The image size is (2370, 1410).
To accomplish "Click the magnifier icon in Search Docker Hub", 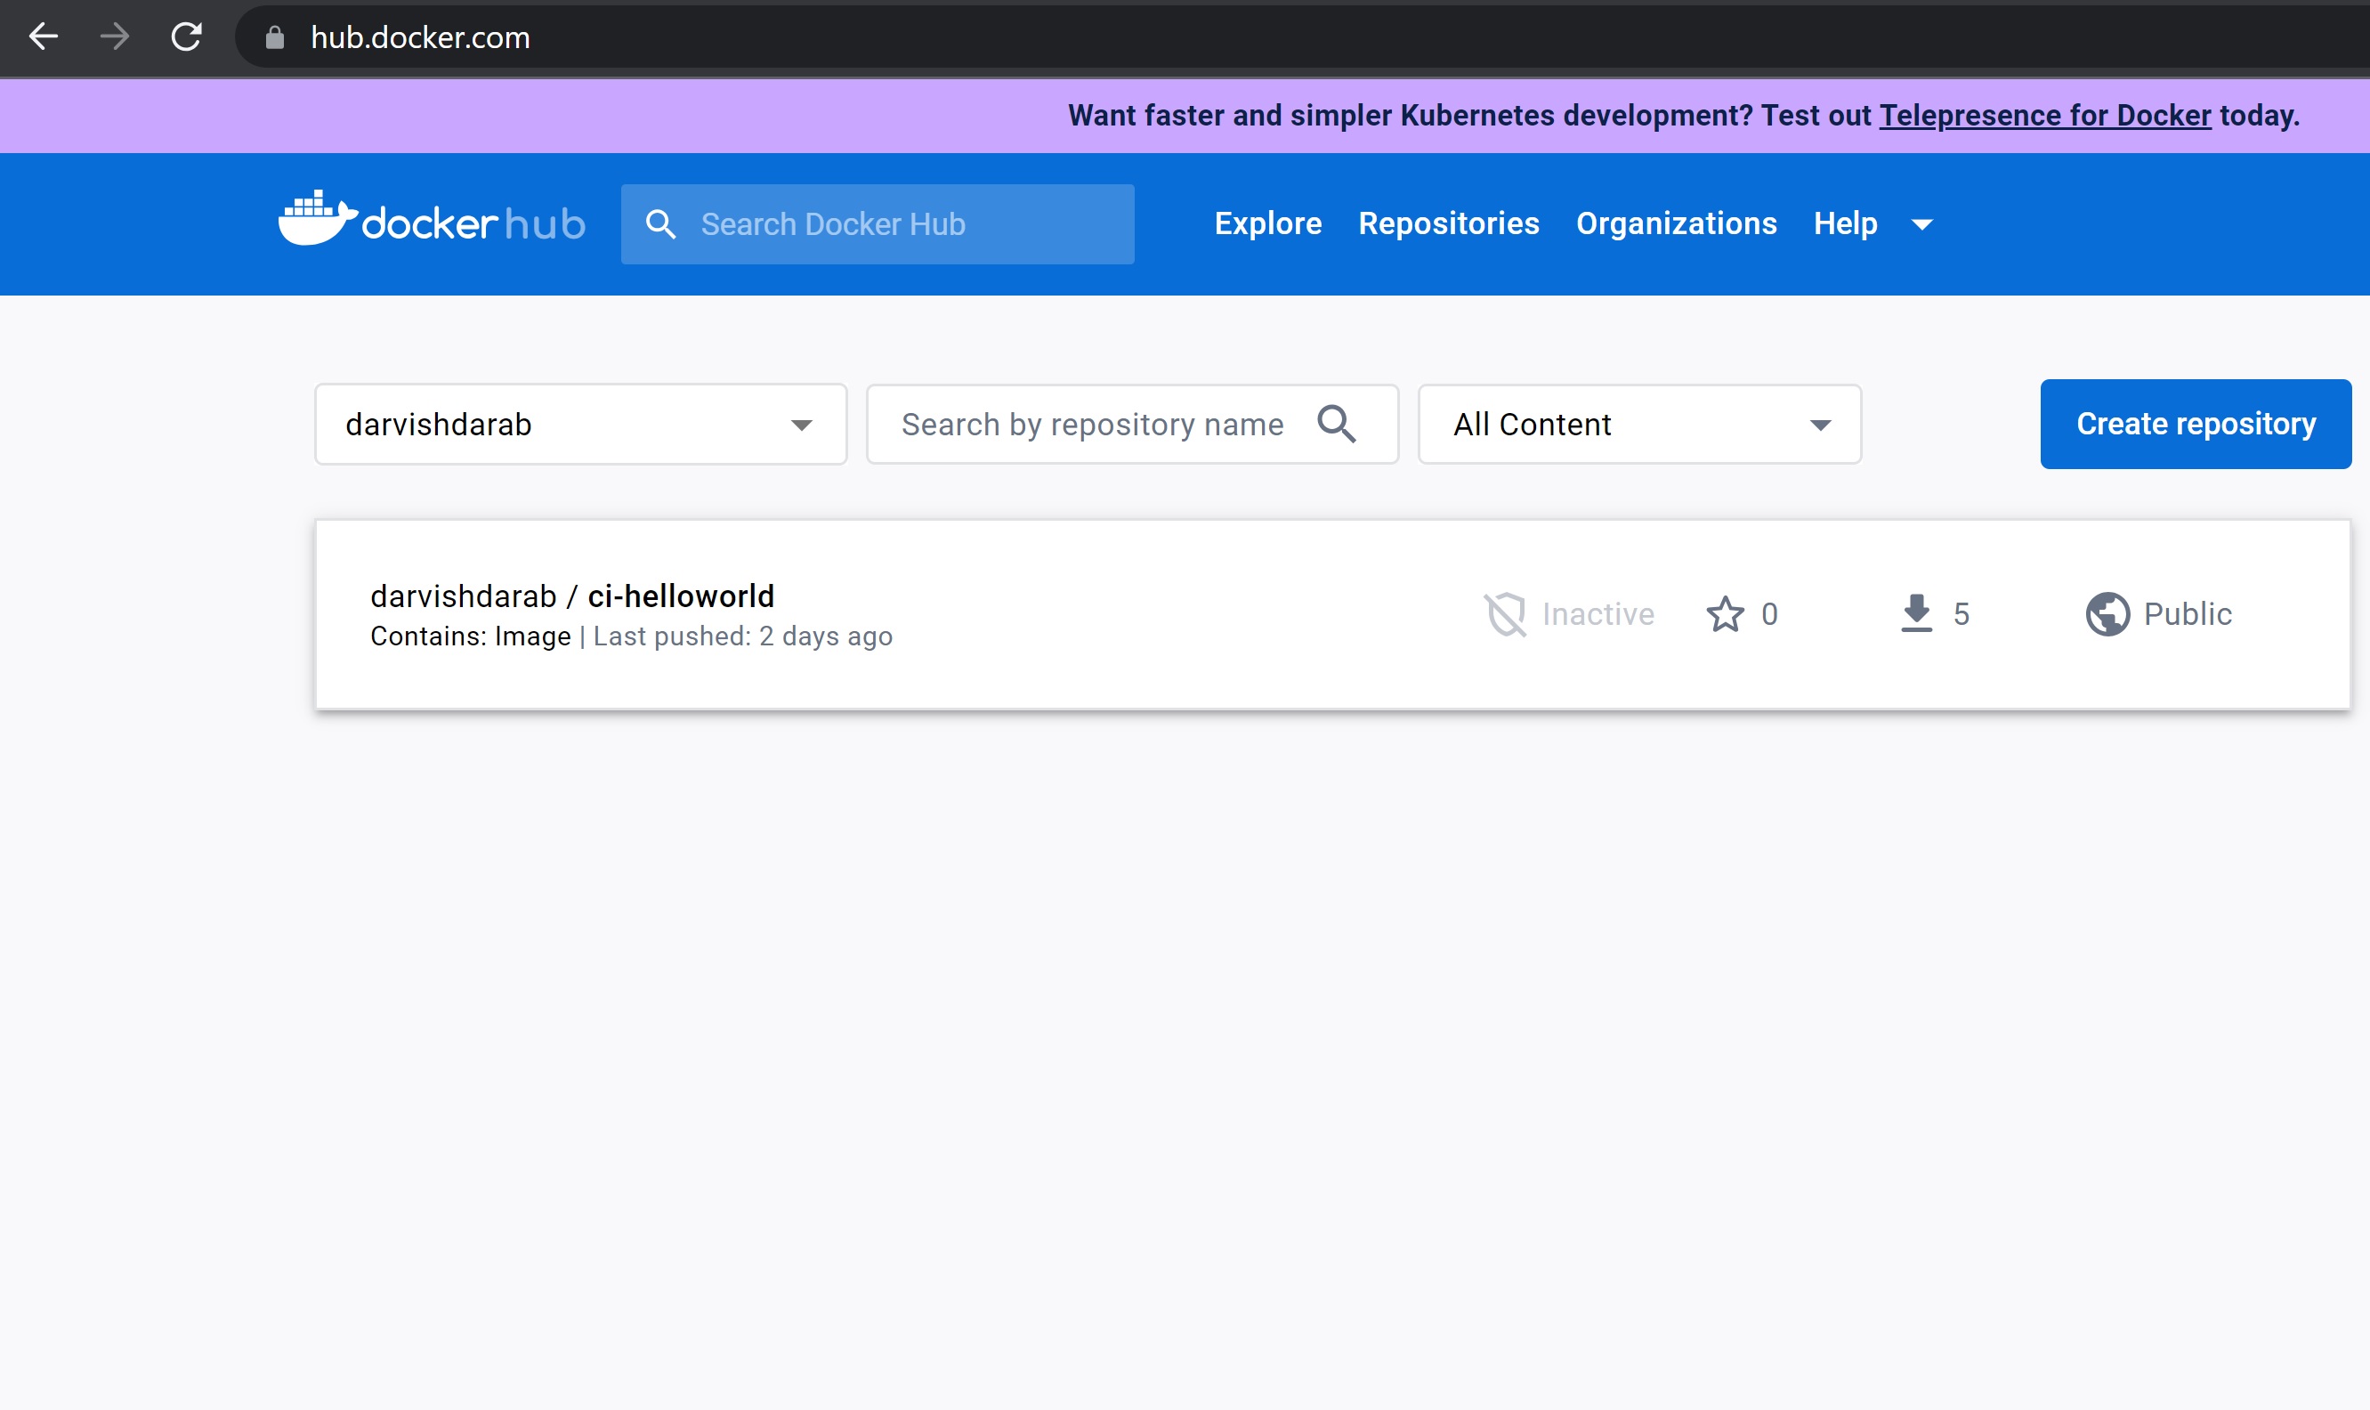I will pyautogui.click(x=661, y=224).
